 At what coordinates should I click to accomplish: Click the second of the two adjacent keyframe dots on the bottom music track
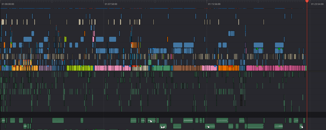click(164, 127)
